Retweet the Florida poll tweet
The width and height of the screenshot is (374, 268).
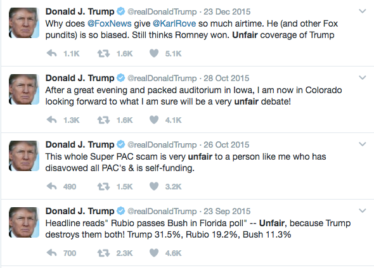click(103, 253)
